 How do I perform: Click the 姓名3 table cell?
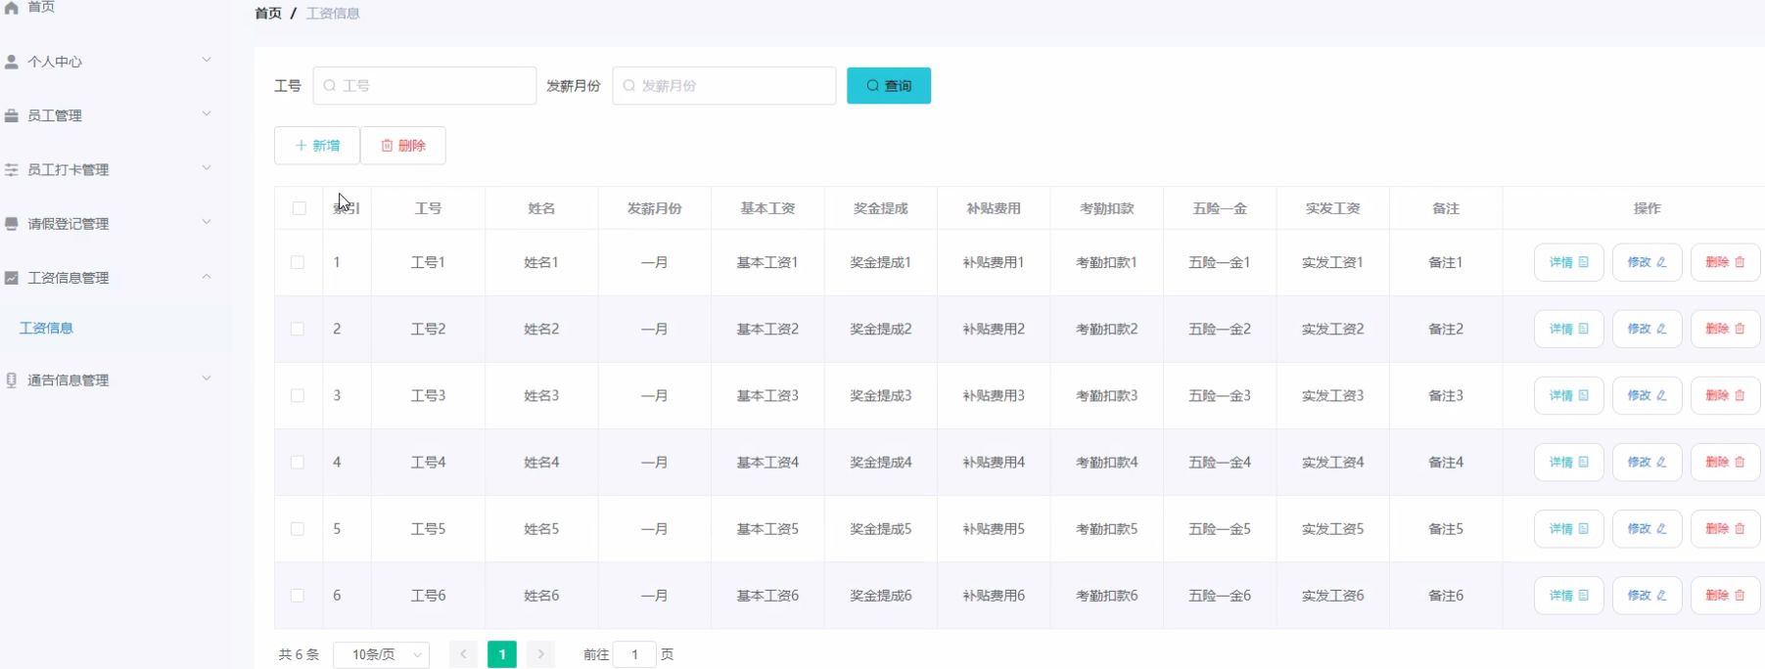541,395
